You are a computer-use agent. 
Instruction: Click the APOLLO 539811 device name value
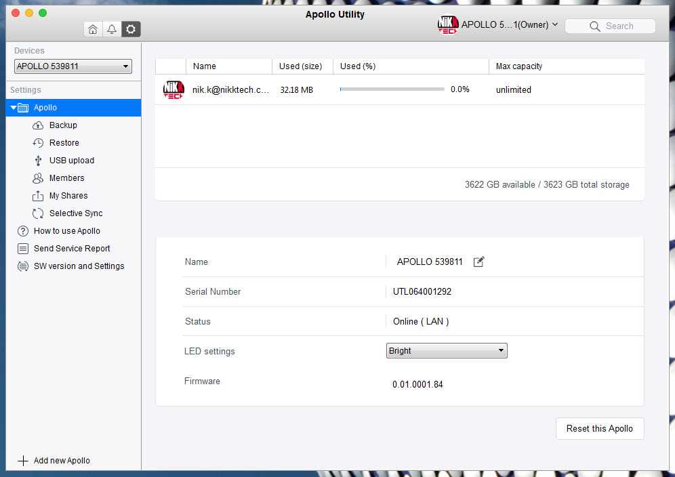[430, 262]
